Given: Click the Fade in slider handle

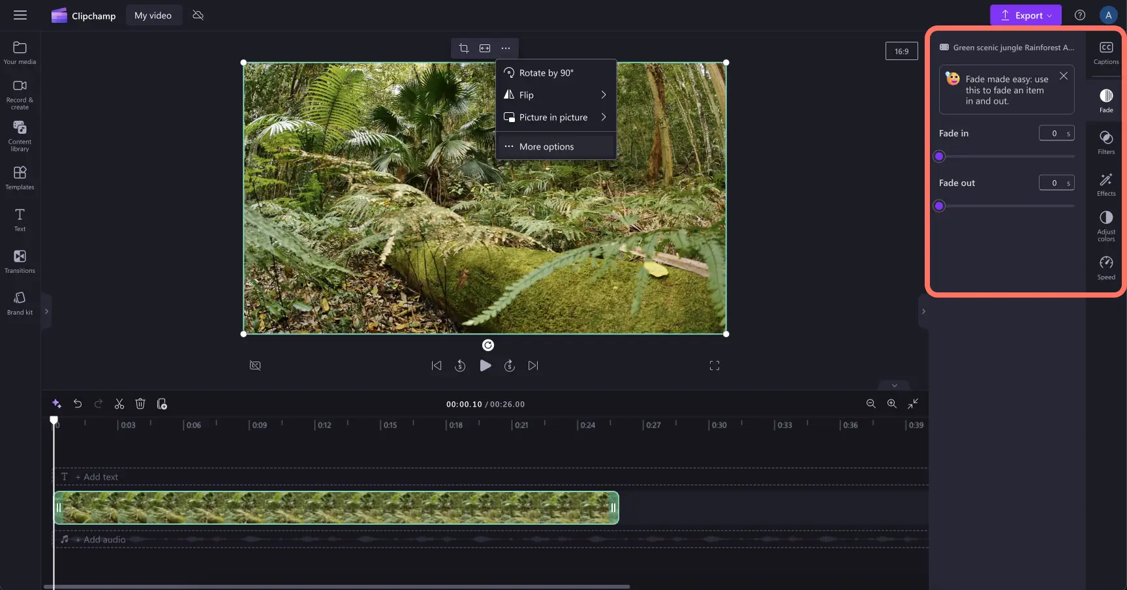Looking at the screenshot, I should (939, 156).
